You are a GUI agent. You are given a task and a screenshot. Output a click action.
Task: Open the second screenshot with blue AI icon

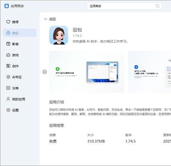tap(149, 72)
